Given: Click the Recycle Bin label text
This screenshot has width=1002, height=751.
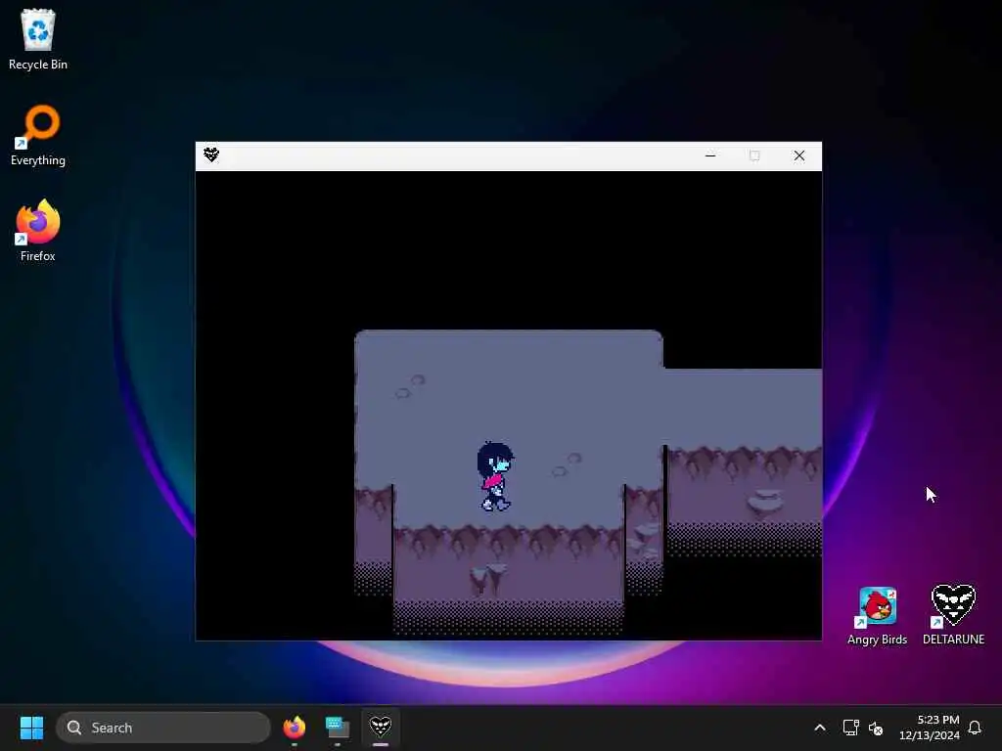Looking at the screenshot, I should (38, 65).
